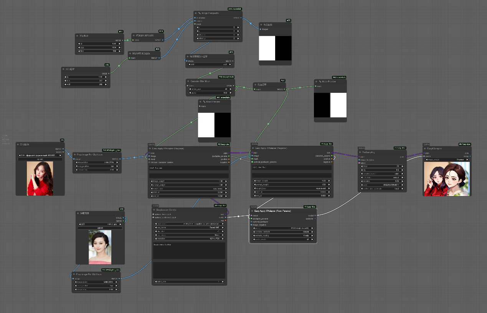Open the vae_name dropdown in EasyLoader
Screen dimensions: 487x313
[x=189, y=227]
